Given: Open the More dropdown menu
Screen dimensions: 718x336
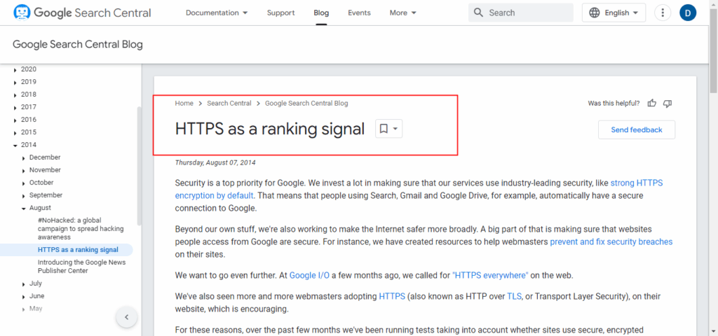Looking at the screenshot, I should click(403, 13).
